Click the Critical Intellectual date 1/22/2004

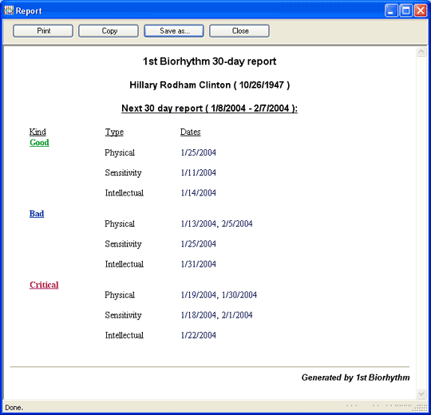(x=199, y=335)
